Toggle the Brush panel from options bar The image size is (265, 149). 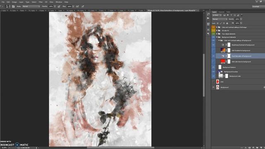[13, 7]
